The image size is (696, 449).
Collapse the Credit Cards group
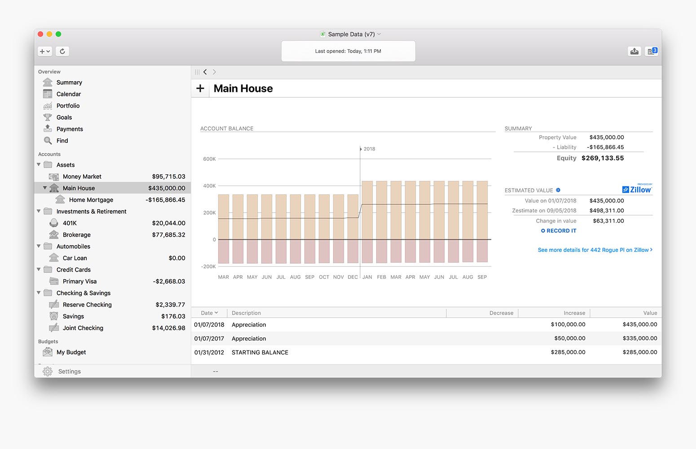click(x=39, y=270)
